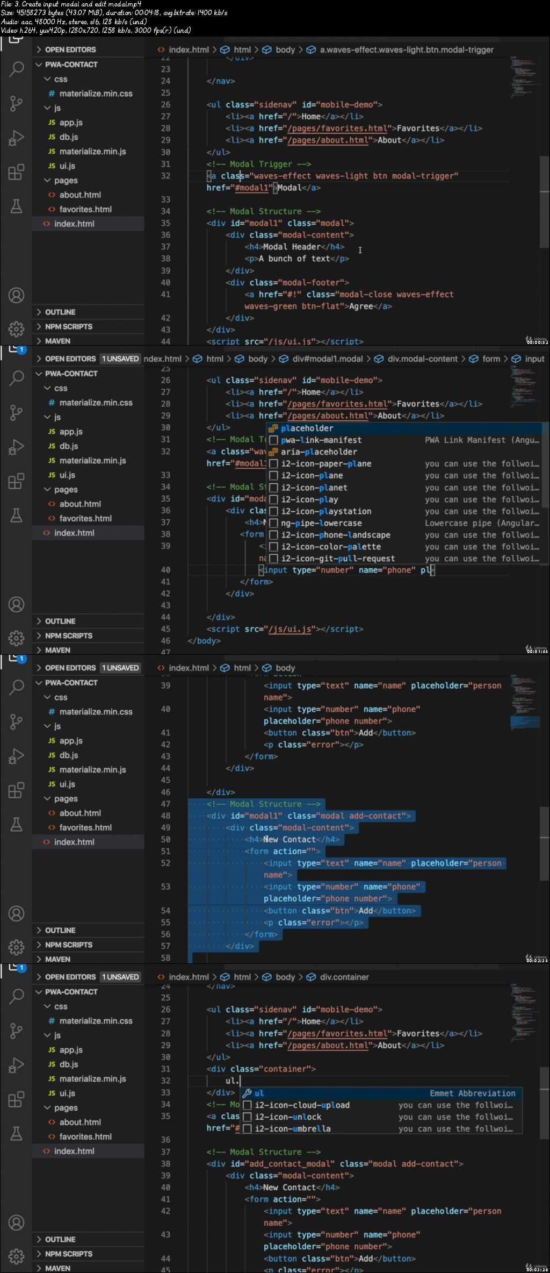Open Extensions view in the fourth frame
Viewport: 550px width, 1273px height.
[17, 1099]
